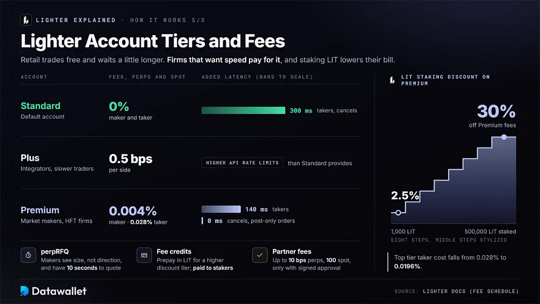Click the Datawallet brand name text
Viewport: 540px width, 304px height.
pos(59,291)
